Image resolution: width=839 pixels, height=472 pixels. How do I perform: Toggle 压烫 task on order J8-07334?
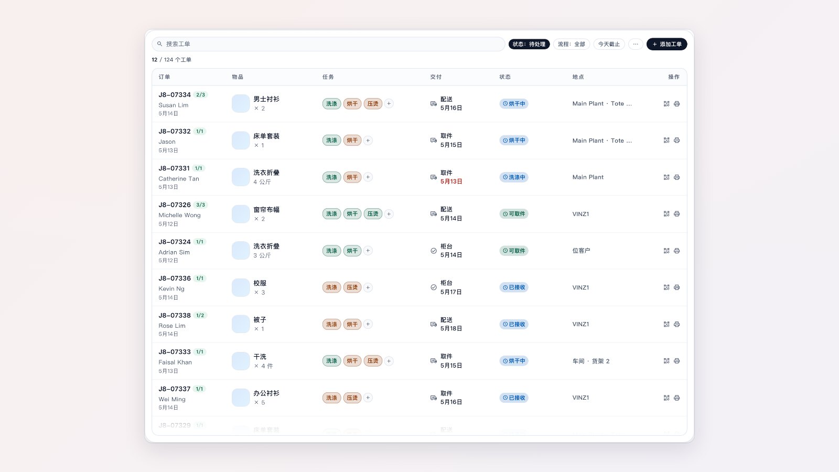pyautogui.click(x=373, y=104)
